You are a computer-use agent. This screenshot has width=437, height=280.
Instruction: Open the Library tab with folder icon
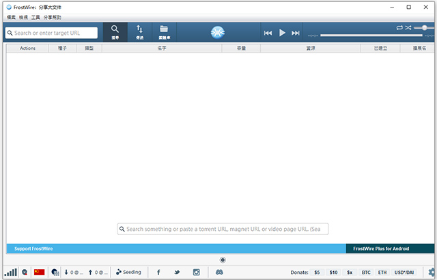tap(164, 32)
